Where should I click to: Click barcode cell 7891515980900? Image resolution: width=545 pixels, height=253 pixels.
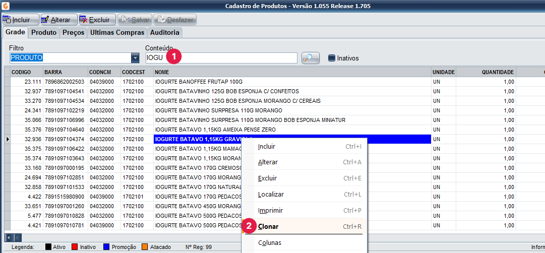click(66, 197)
